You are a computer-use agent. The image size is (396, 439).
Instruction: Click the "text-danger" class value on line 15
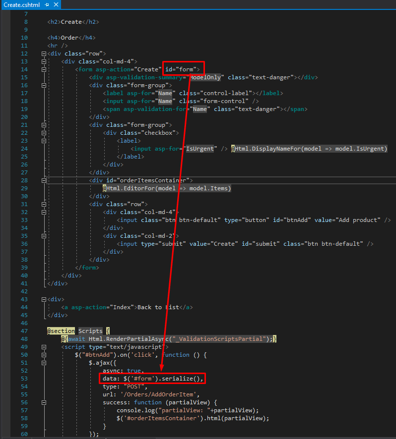(x=271, y=77)
